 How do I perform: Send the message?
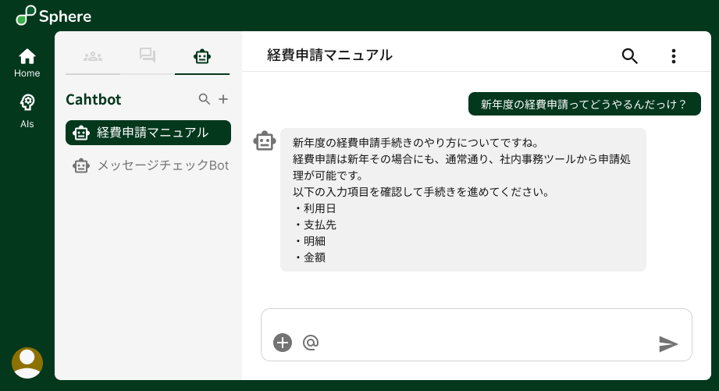click(x=668, y=343)
